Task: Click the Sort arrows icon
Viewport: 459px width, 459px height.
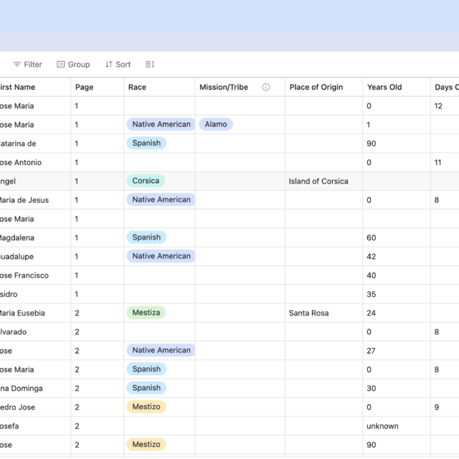Action: click(x=108, y=64)
